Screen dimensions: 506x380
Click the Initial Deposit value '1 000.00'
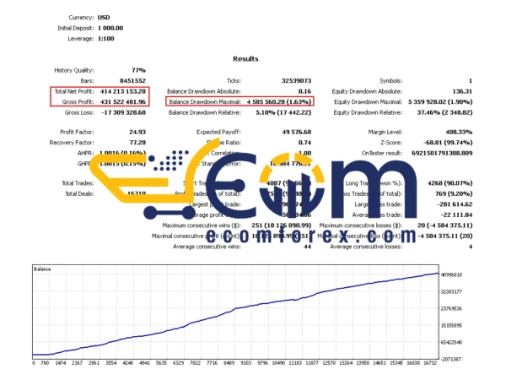pos(110,28)
